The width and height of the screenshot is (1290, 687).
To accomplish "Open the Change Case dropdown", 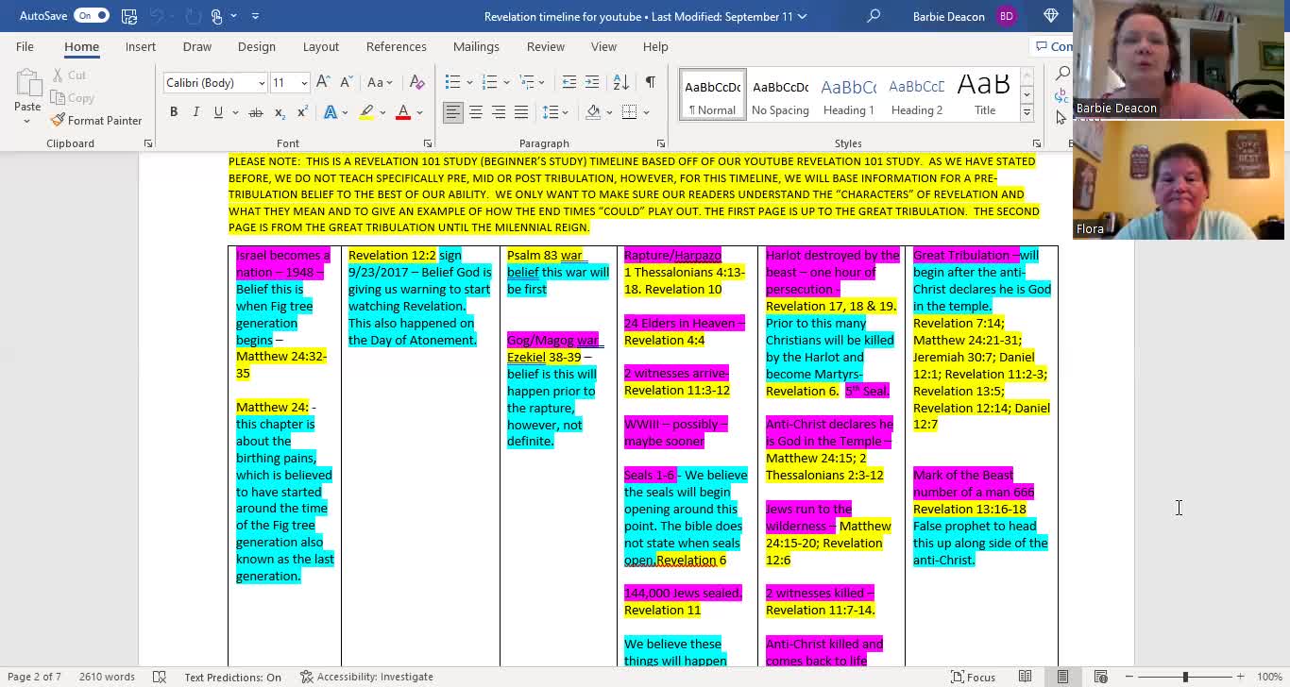I will click(380, 83).
